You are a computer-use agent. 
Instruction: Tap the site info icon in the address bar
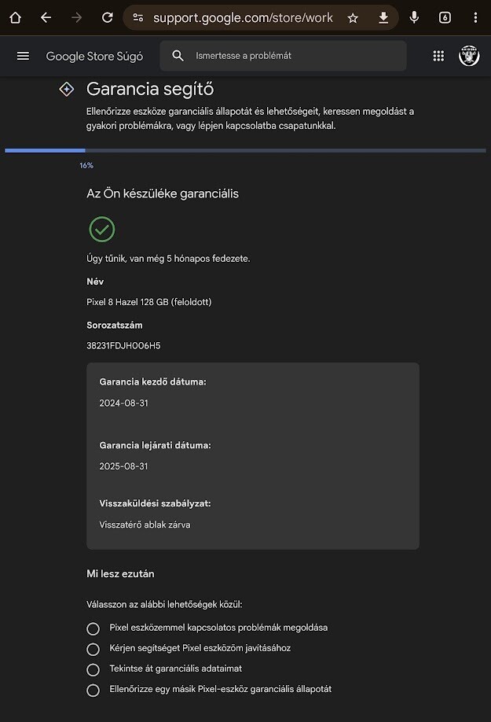137,17
